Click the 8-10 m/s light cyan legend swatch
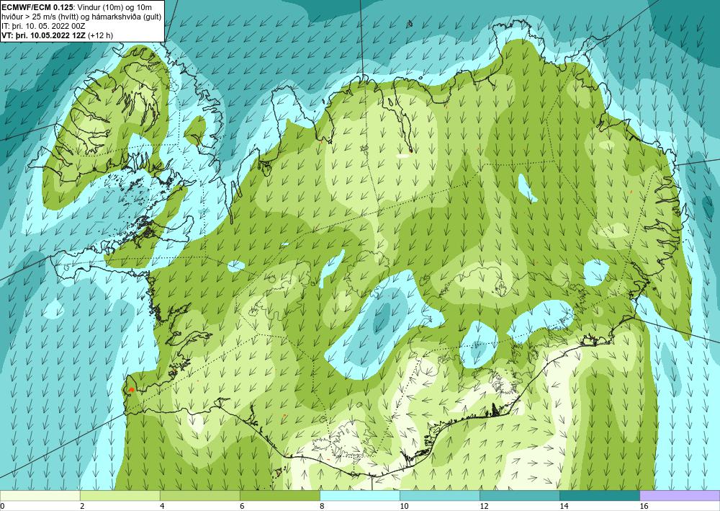The image size is (720, 511). click(360, 496)
